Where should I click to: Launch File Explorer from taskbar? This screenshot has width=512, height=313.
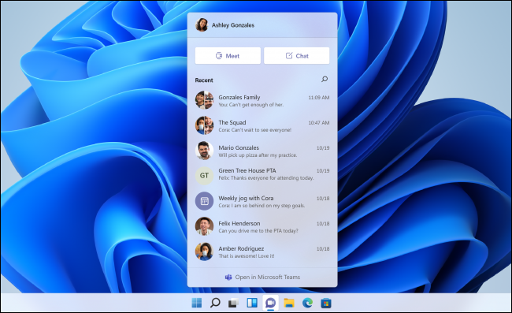click(x=289, y=303)
